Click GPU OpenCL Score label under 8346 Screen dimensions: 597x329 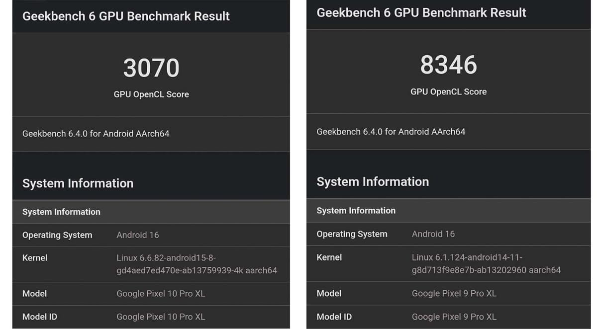(x=448, y=91)
